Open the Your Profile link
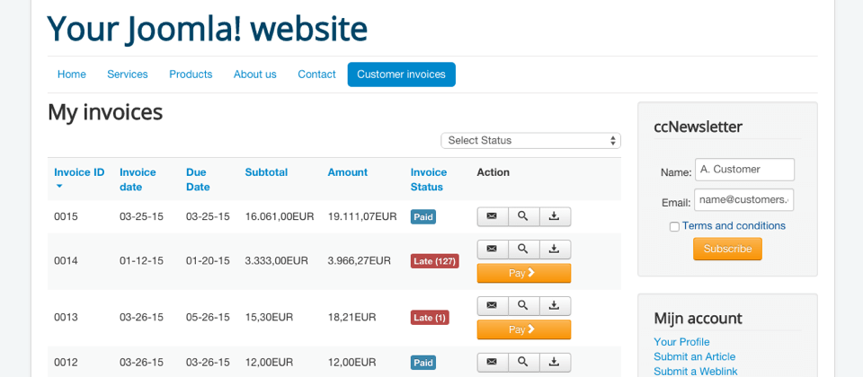Screen dimensions: 863x377 tap(681, 342)
